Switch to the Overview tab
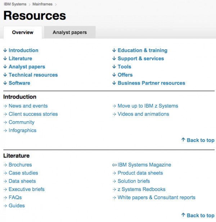Viewport: 216px width, 222px height. 23,32
